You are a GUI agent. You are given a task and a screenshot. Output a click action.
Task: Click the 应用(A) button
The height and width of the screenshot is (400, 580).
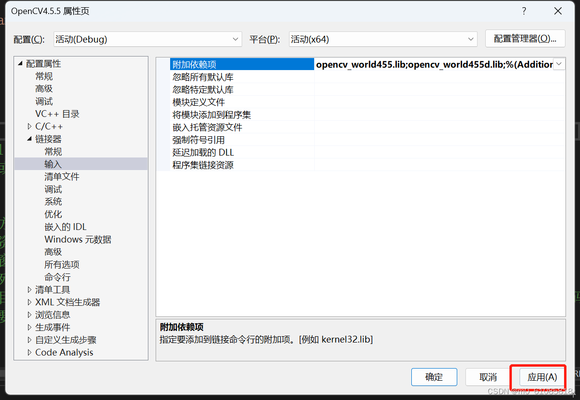[542, 377]
